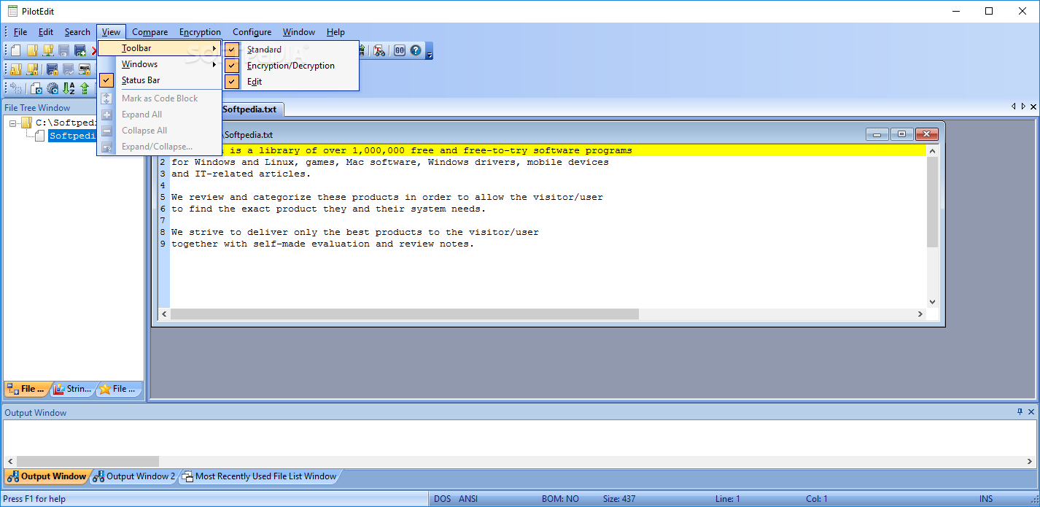The image size is (1040, 507).
Task: Open the Edit menu
Action: [x=46, y=32]
